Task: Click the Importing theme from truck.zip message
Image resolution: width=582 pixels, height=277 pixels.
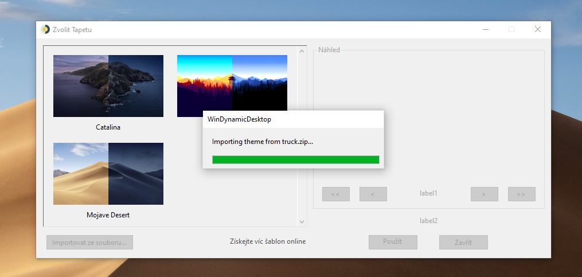Action: pyautogui.click(x=263, y=142)
